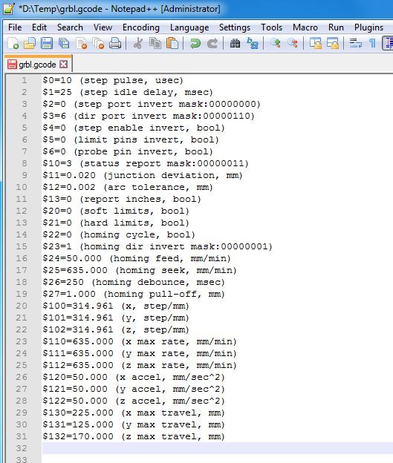Create a new file with toolbar icon

click(13, 43)
